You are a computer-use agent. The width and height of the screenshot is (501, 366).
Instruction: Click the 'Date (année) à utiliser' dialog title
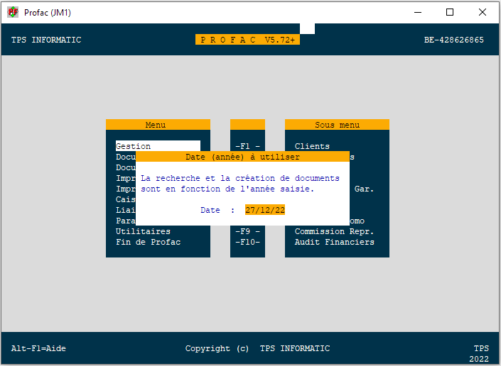click(x=242, y=157)
